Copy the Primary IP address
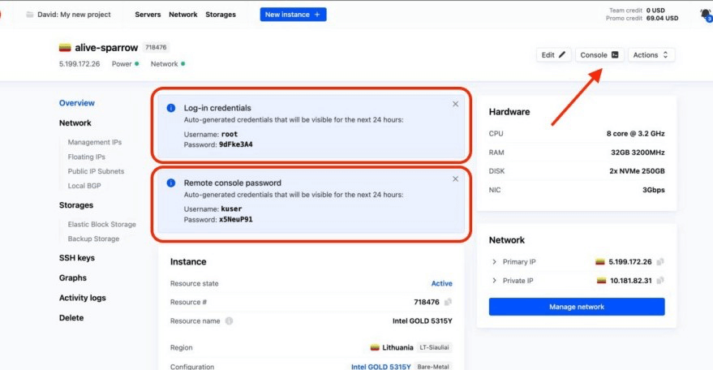Image resolution: width=713 pixels, height=370 pixels. click(660, 262)
